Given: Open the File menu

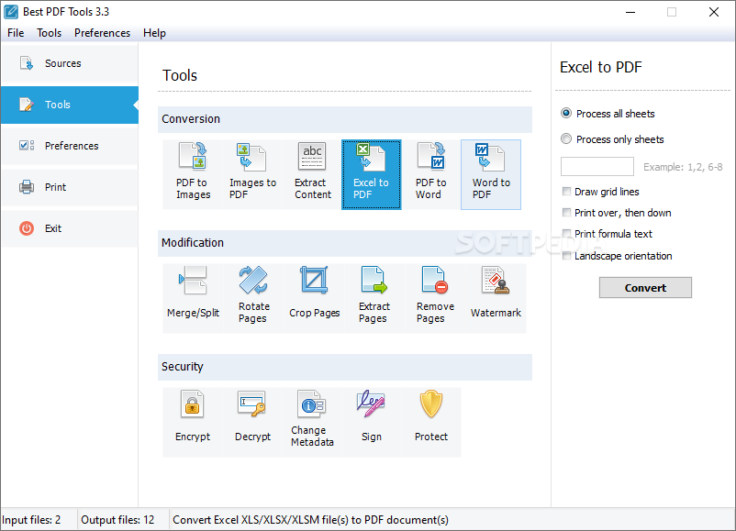Looking at the screenshot, I should pos(16,33).
